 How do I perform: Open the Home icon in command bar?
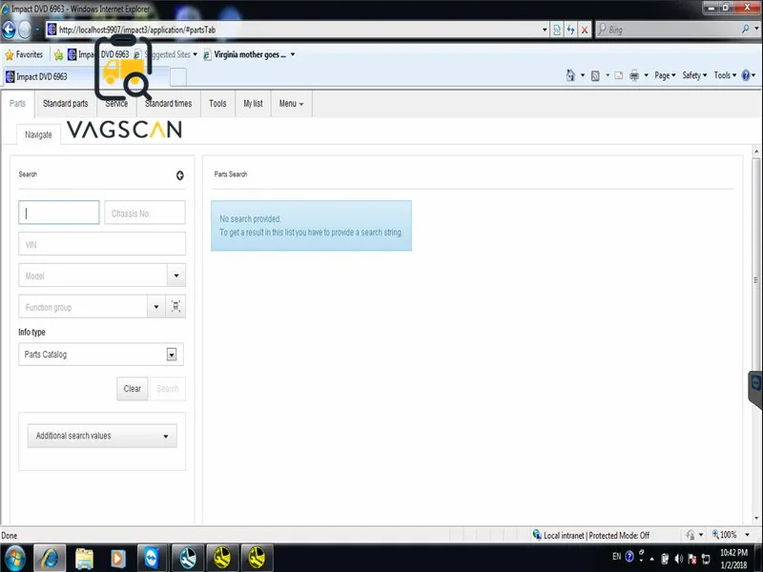click(x=570, y=75)
